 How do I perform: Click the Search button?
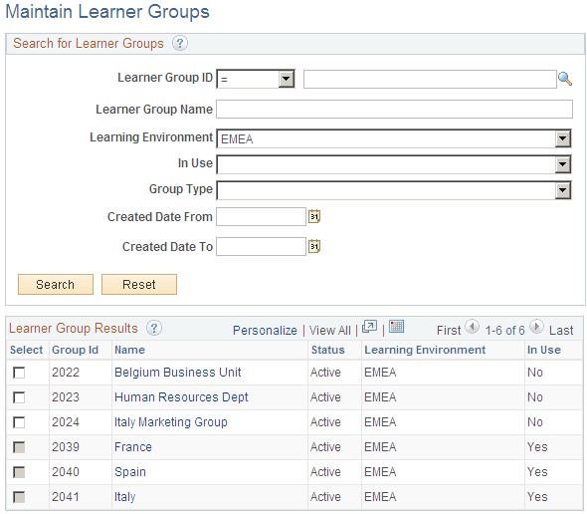pyautogui.click(x=56, y=284)
